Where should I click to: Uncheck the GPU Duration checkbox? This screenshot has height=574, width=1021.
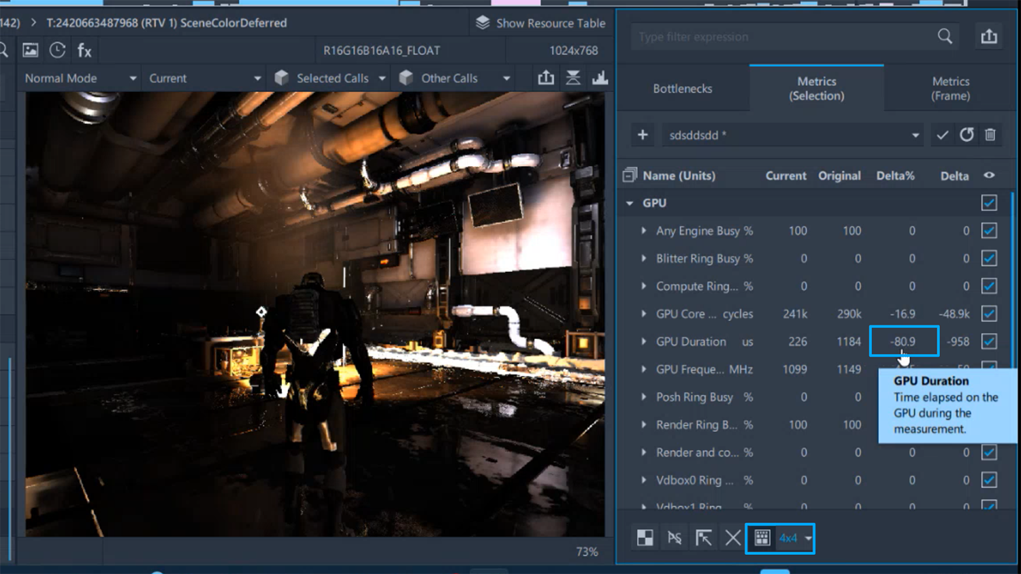989,341
